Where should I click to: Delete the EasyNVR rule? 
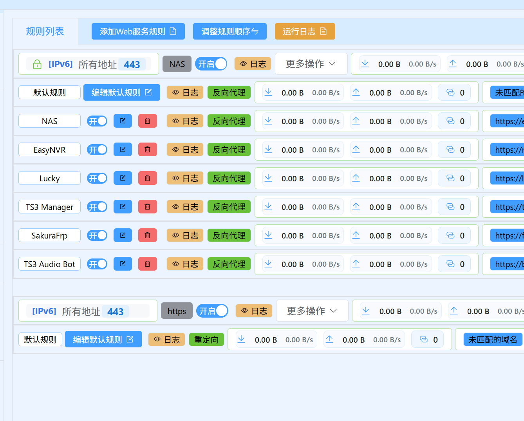tap(148, 150)
